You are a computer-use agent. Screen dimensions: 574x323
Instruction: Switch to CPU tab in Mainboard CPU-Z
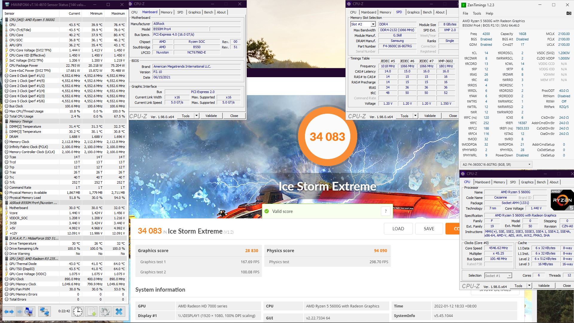134,12
